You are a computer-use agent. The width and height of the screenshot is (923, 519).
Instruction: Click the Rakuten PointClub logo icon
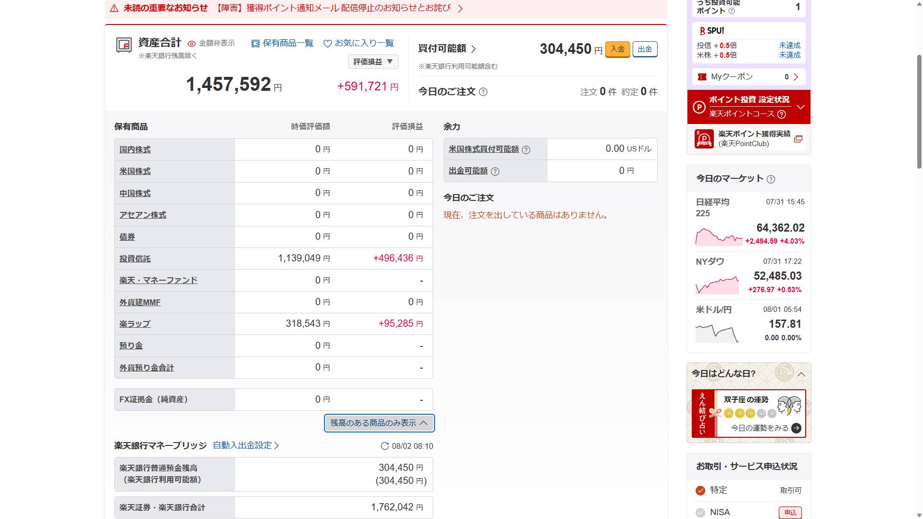coord(704,139)
